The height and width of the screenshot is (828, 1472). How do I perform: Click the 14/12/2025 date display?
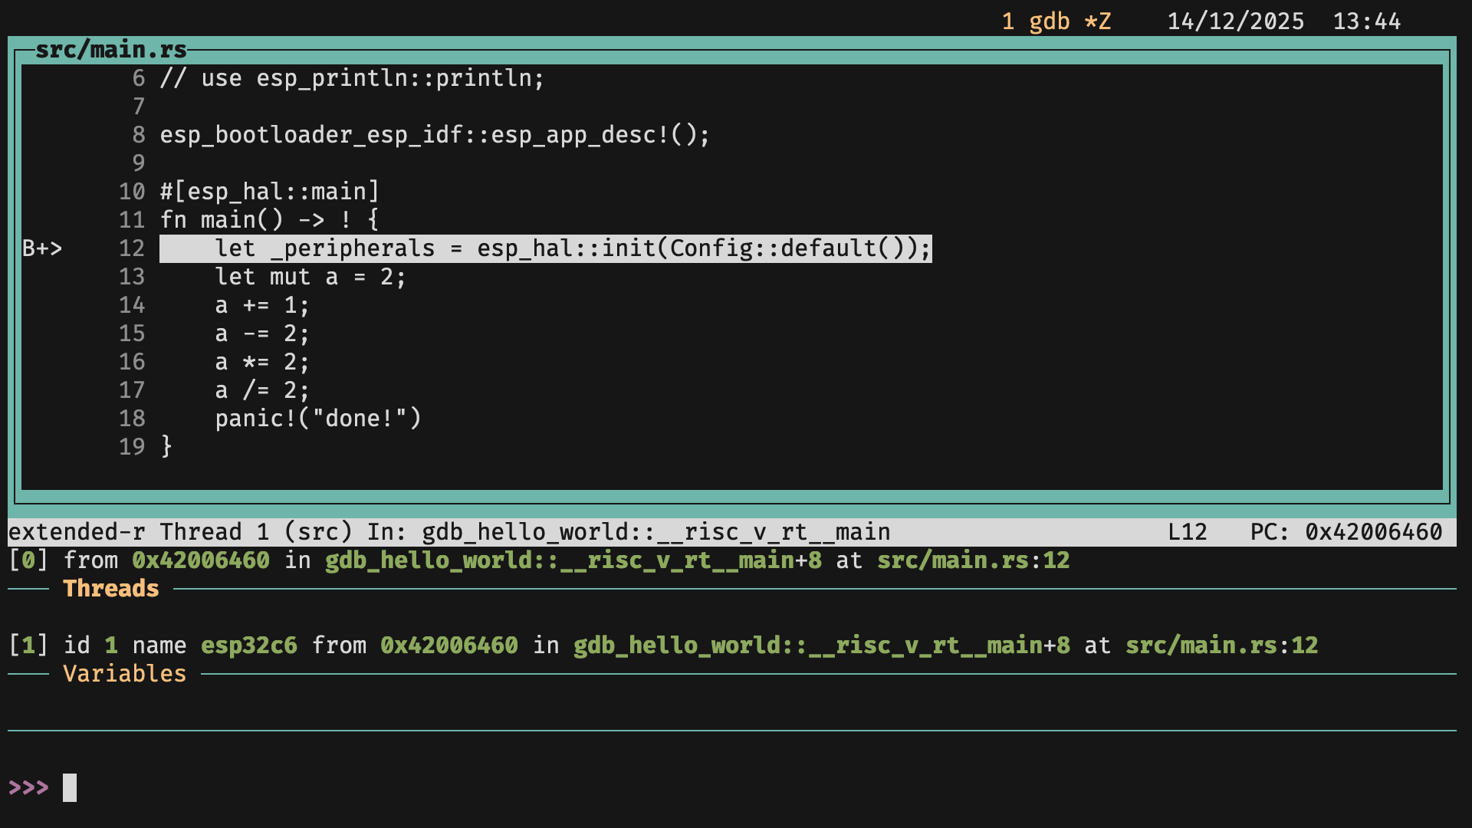pyautogui.click(x=1235, y=21)
